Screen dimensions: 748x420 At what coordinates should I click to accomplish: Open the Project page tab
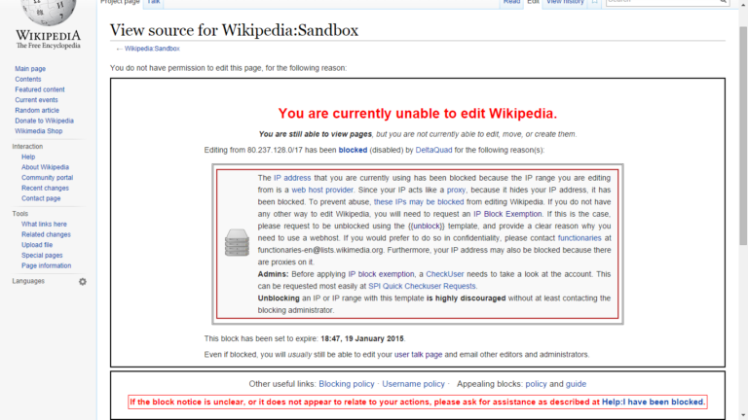click(x=120, y=2)
